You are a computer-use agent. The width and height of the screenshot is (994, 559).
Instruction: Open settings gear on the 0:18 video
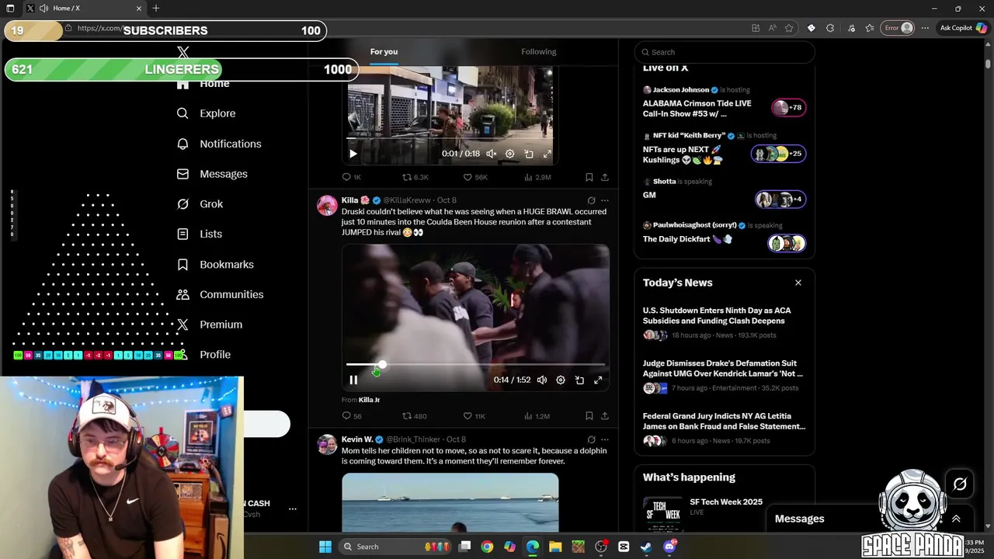click(x=510, y=154)
